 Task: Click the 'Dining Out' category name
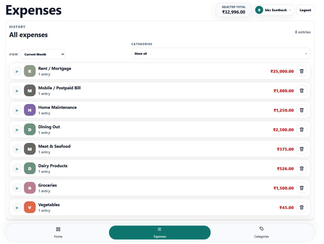(49, 127)
